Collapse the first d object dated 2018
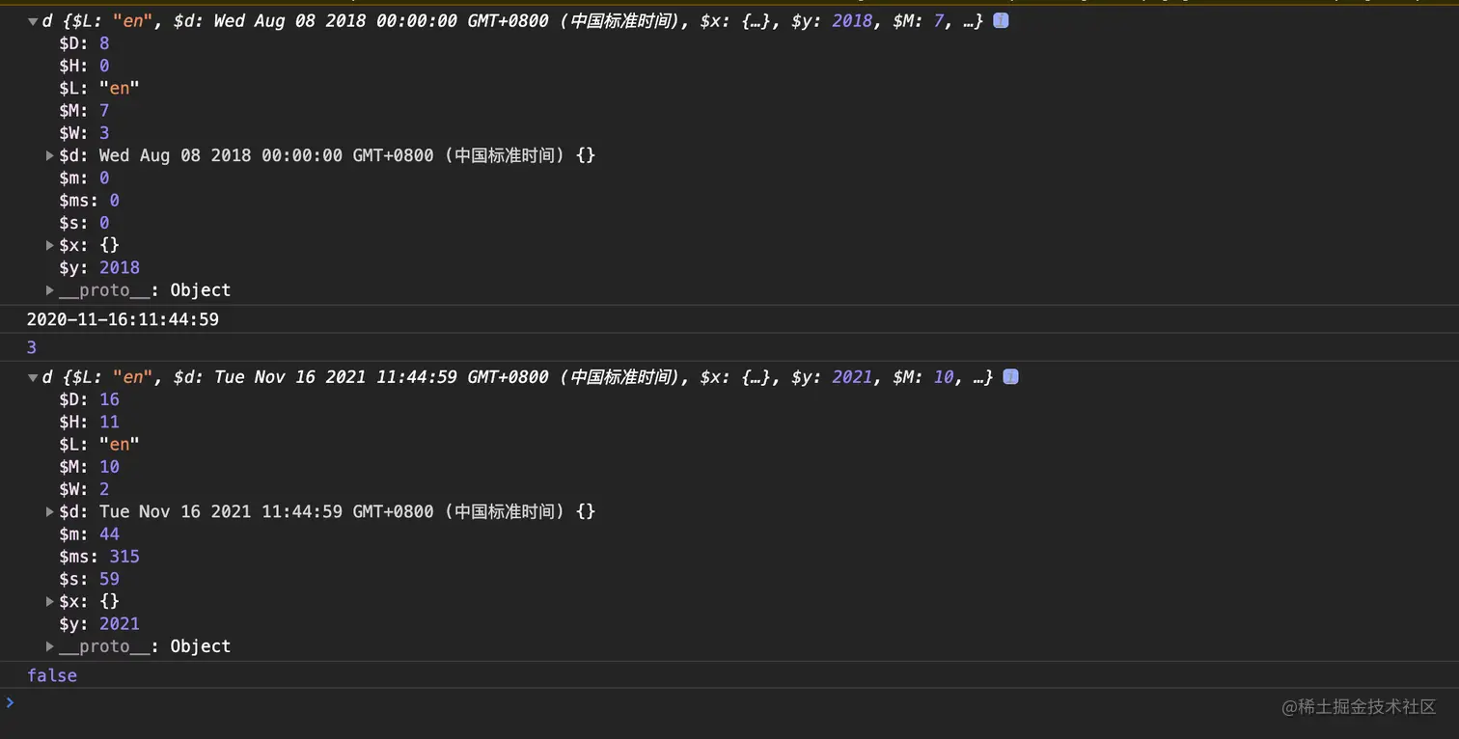 pos(33,20)
